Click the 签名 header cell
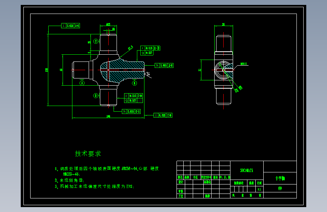The image size is (327, 212). [215, 177]
